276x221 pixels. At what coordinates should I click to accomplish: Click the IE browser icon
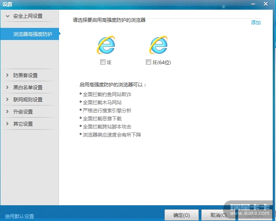click(106, 45)
